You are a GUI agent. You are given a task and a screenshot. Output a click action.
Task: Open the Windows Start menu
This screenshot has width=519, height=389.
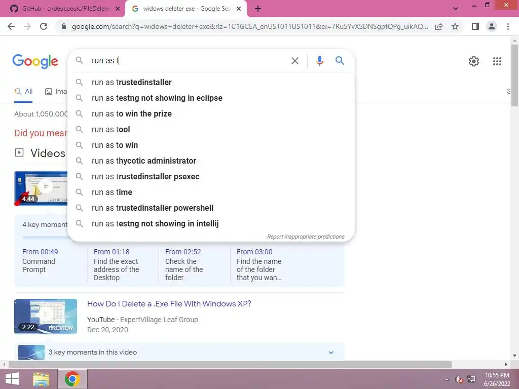pyautogui.click(x=12, y=379)
